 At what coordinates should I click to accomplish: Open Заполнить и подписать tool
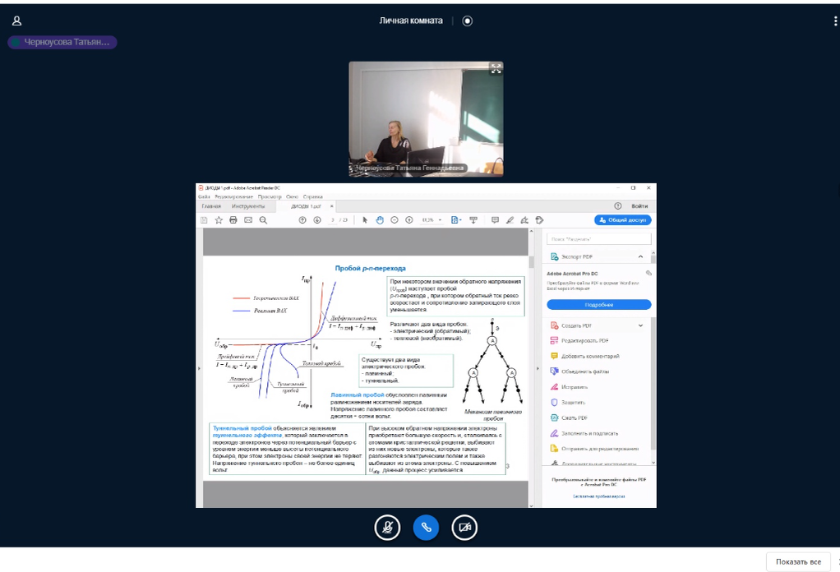584,433
